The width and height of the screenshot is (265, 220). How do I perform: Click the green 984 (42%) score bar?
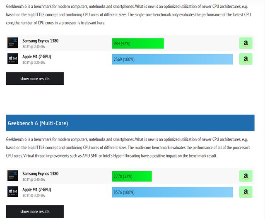coord(138,43)
